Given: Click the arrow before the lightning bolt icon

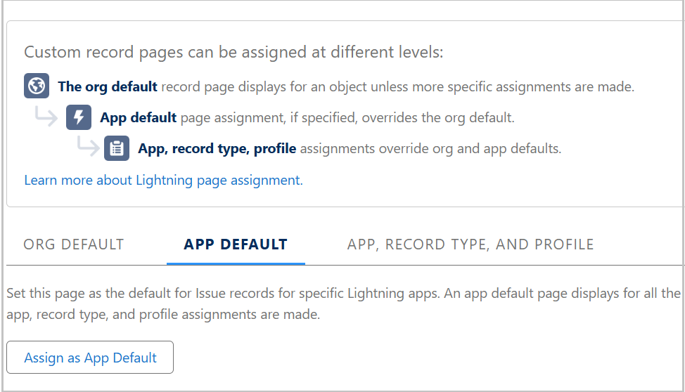Looking at the screenshot, I should pos(47,117).
